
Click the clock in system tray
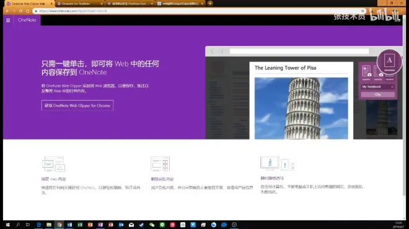tap(398, 225)
